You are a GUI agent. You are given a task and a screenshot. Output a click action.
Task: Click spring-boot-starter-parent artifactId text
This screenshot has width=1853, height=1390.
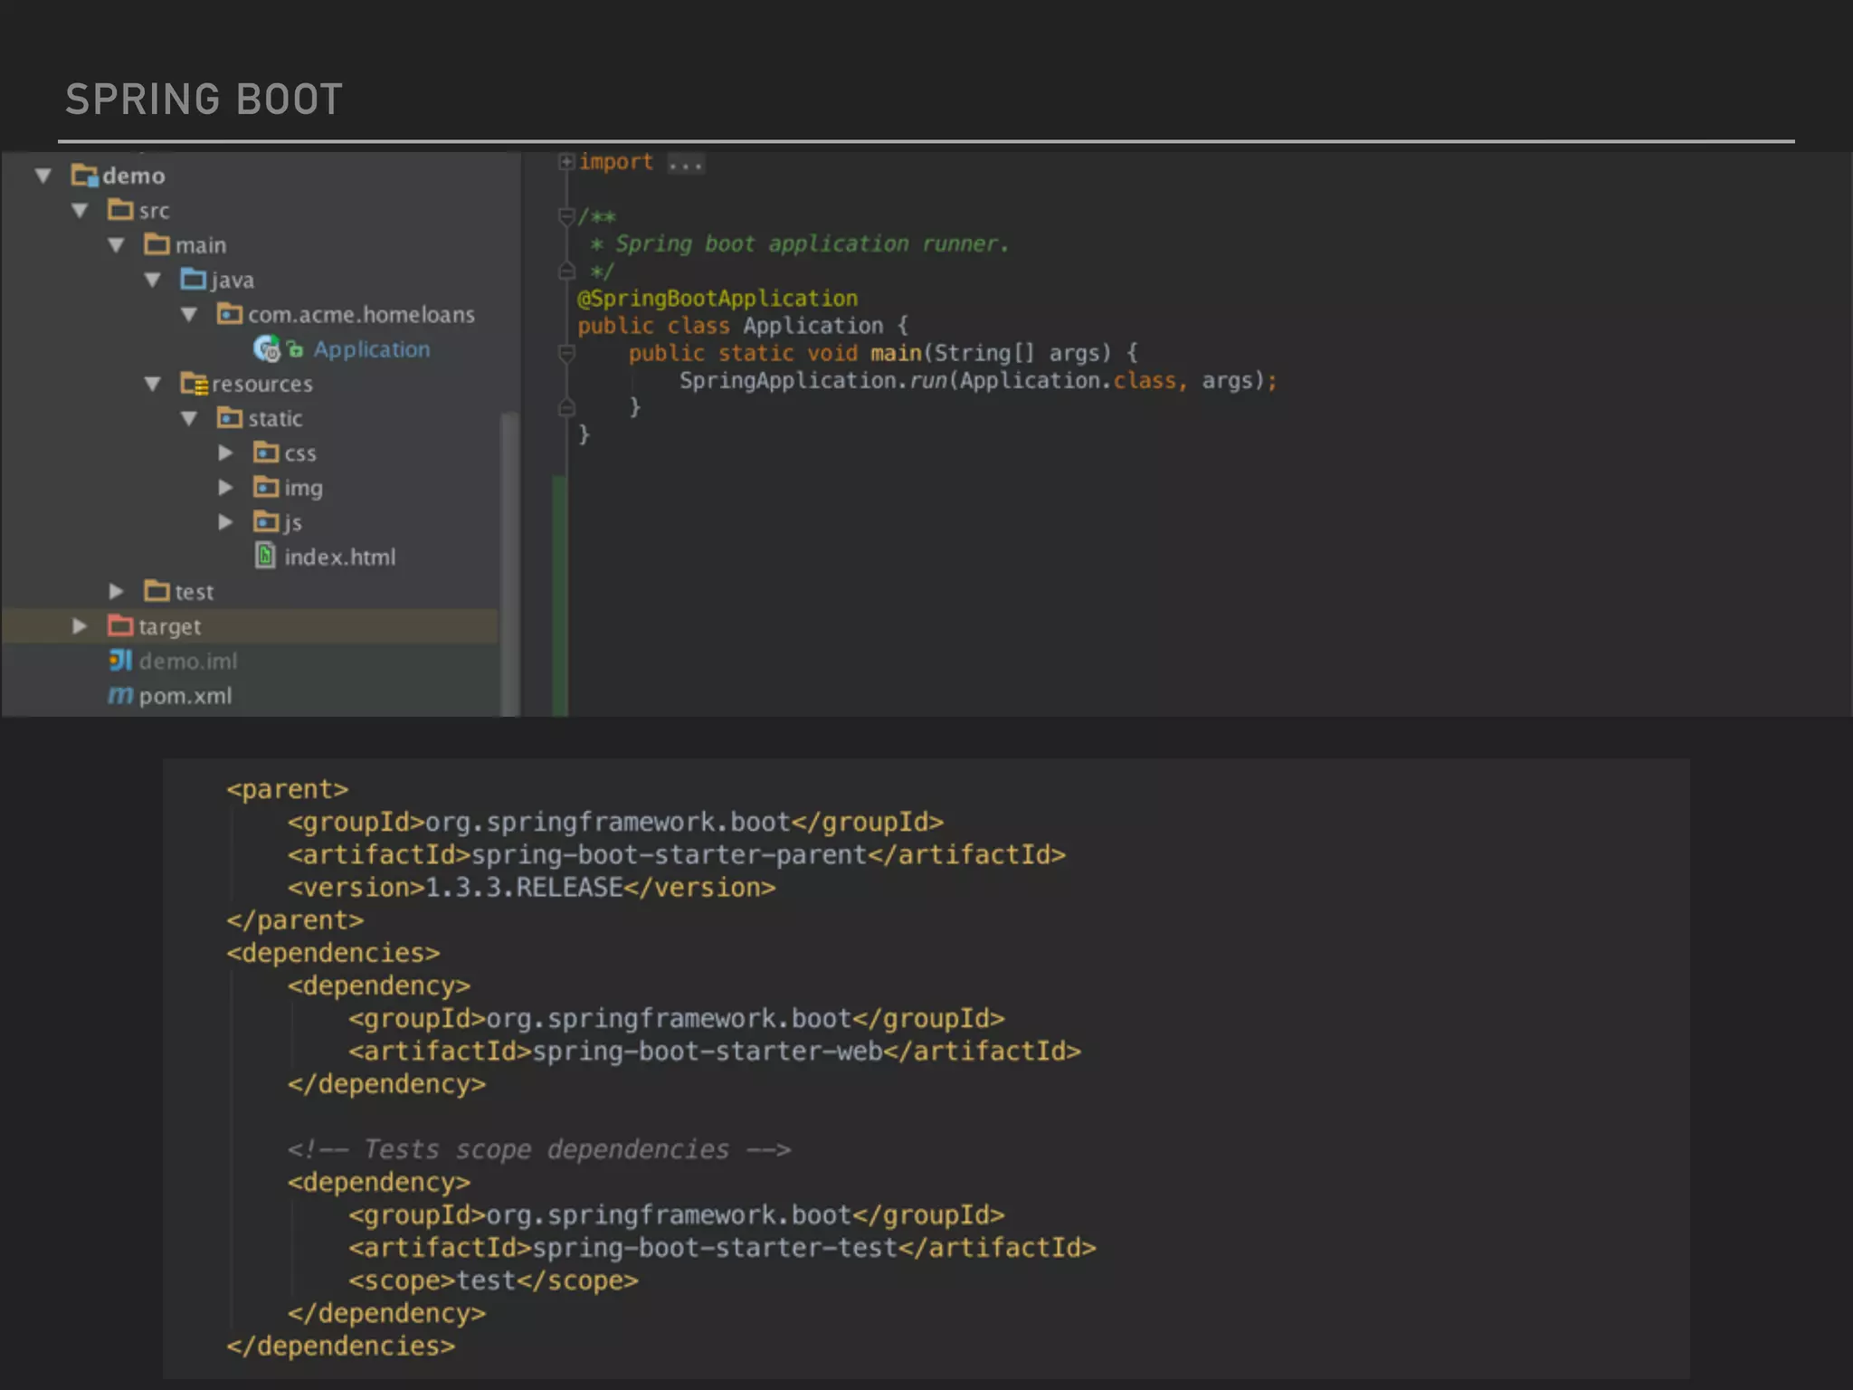coord(670,855)
